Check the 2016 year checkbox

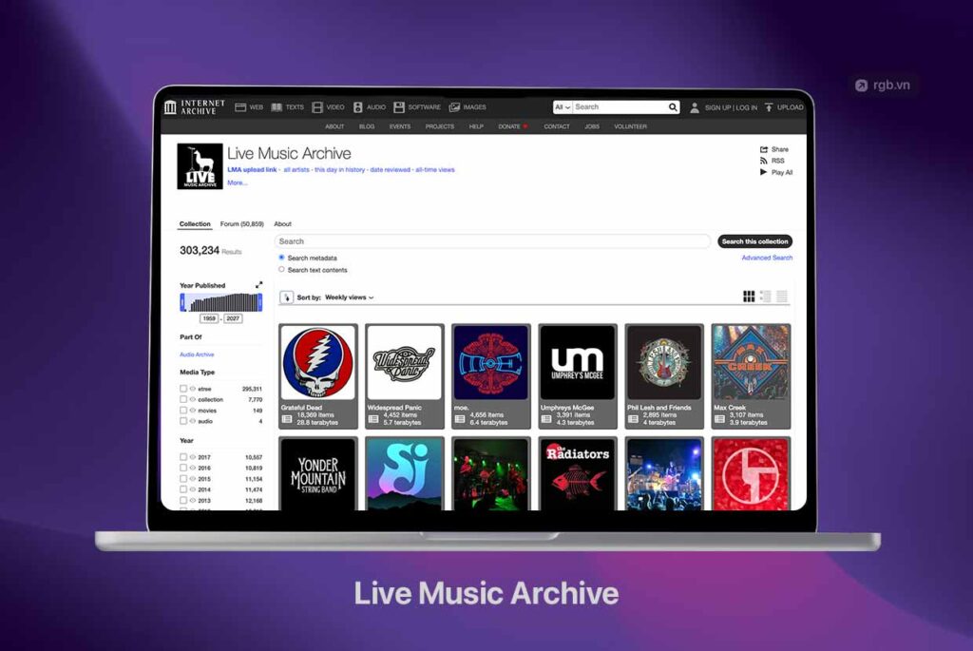click(183, 468)
